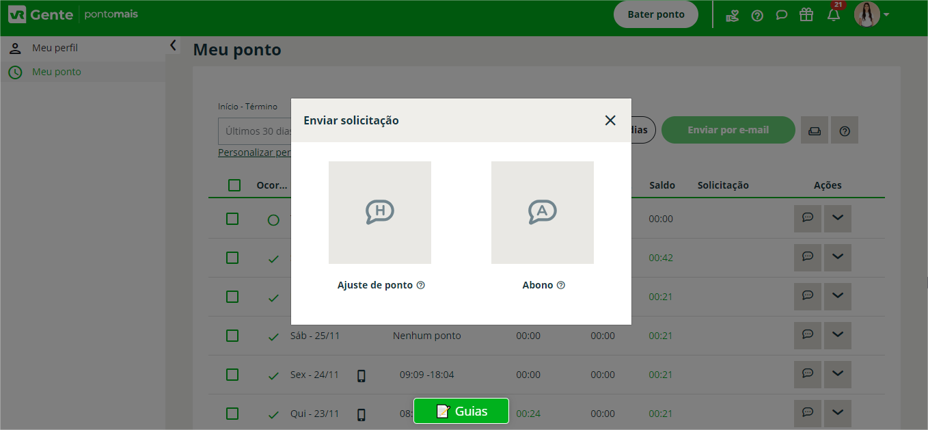Image resolution: width=928 pixels, height=430 pixels.
Task: Select the Ajuste de ponto request tile
Action: point(380,213)
